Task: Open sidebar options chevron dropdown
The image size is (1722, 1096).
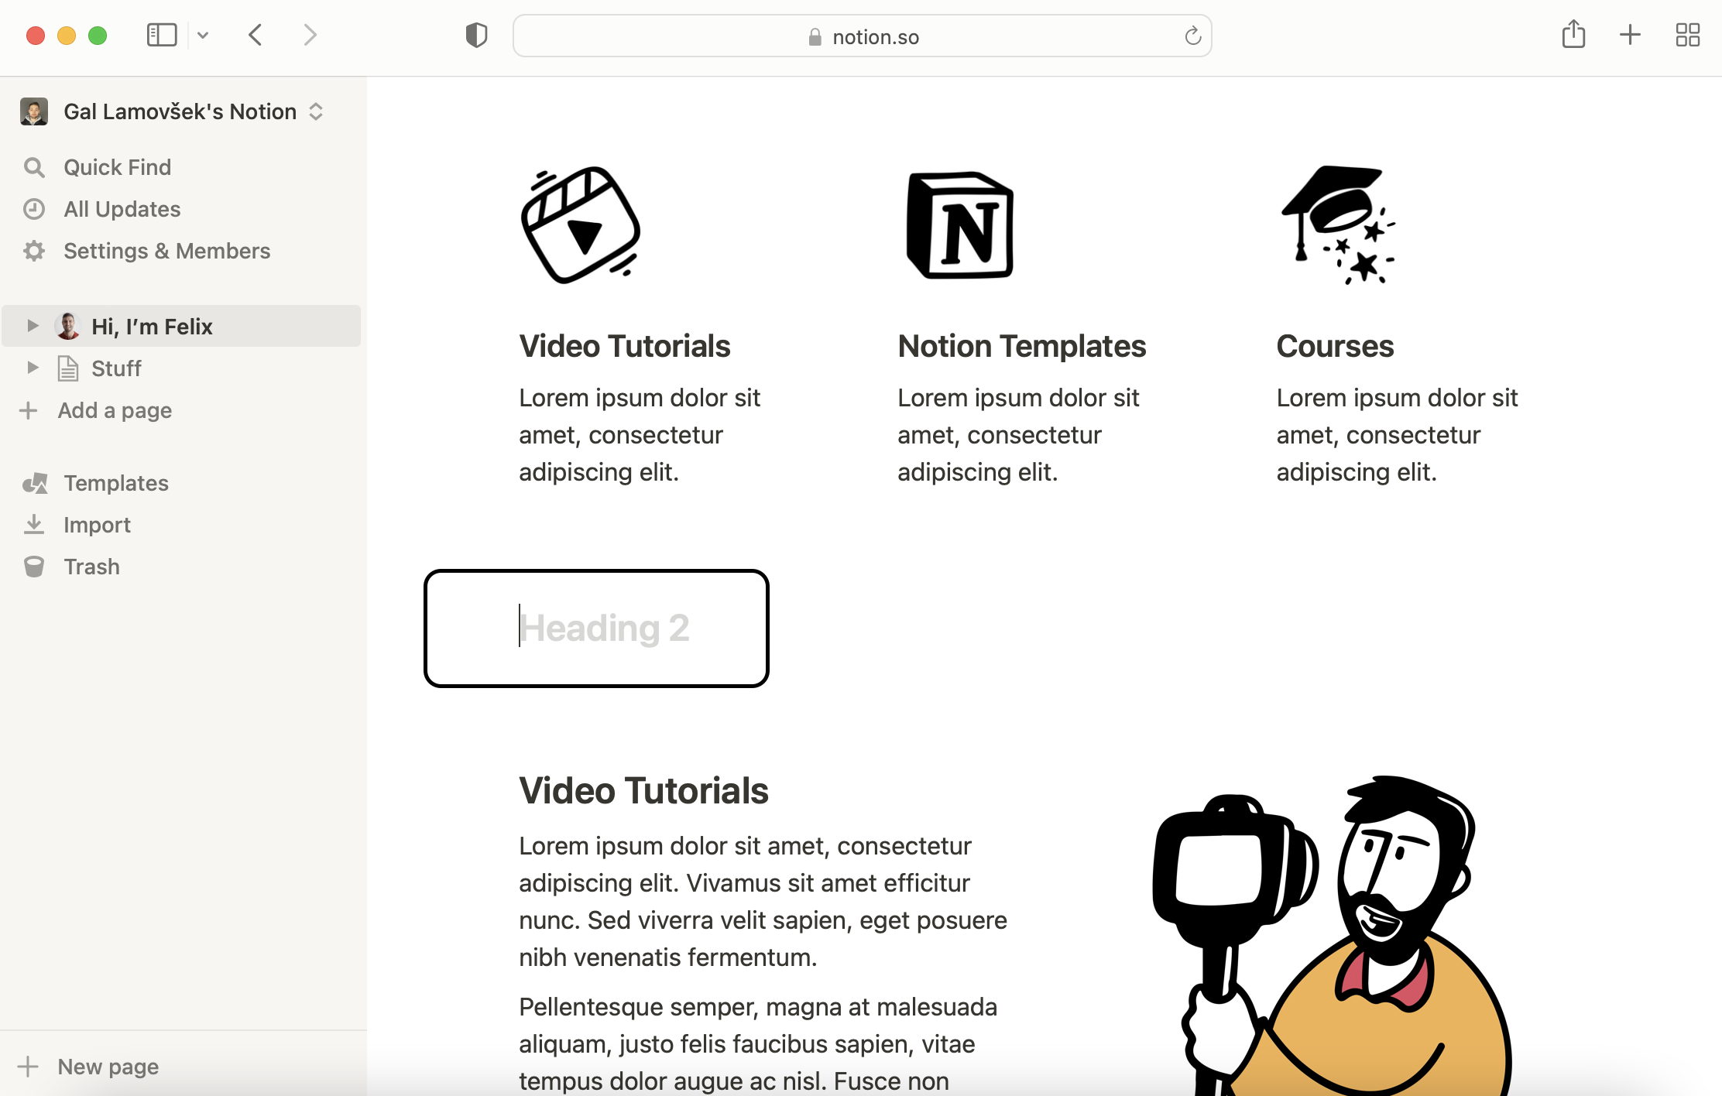Action: click(203, 35)
